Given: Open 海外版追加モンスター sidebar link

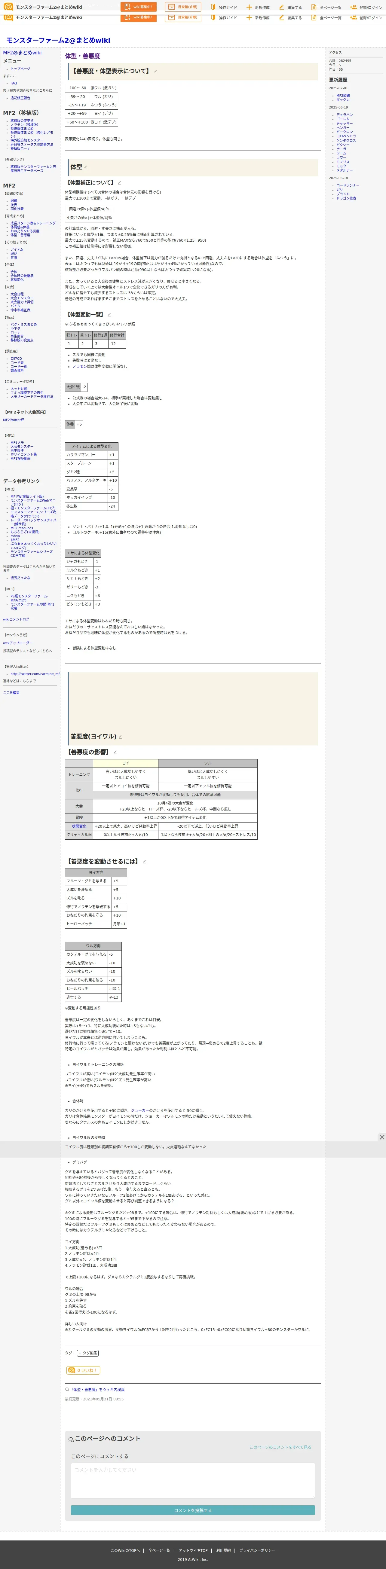Looking at the screenshot, I should point(27,140).
